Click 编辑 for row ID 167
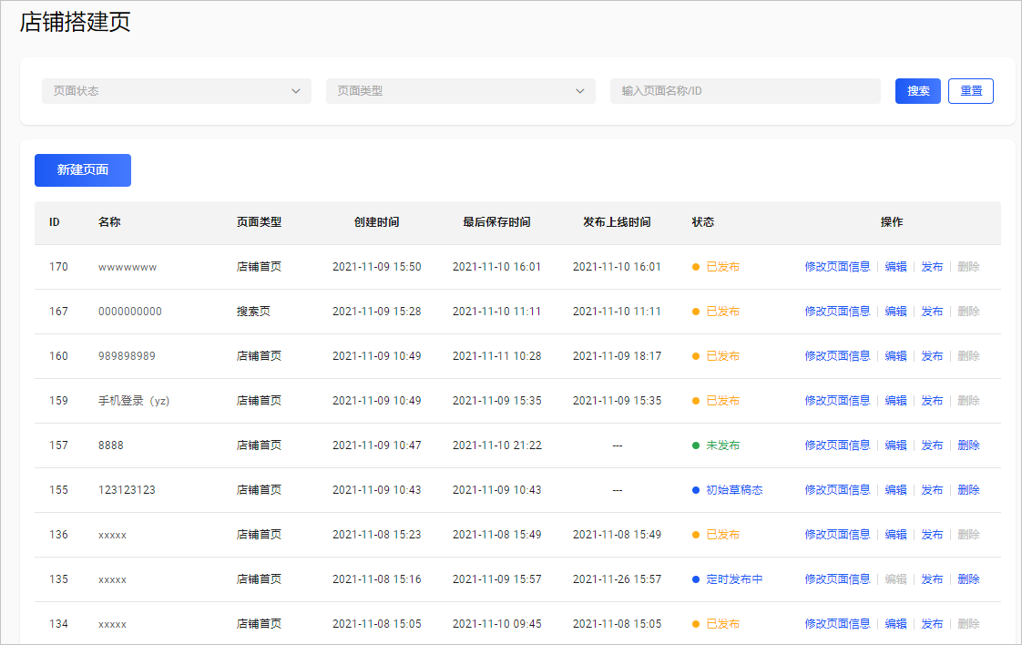Viewport: 1022px width, 645px height. 895,312
